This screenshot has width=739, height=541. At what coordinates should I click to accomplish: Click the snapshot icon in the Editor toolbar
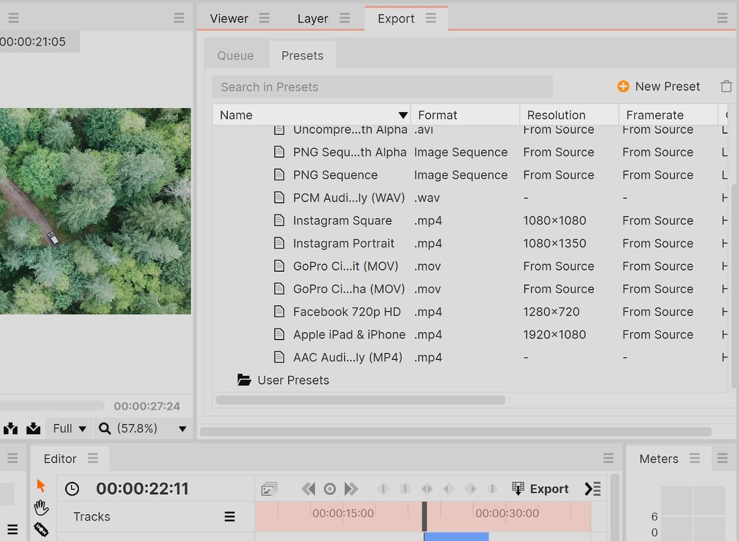tap(269, 488)
